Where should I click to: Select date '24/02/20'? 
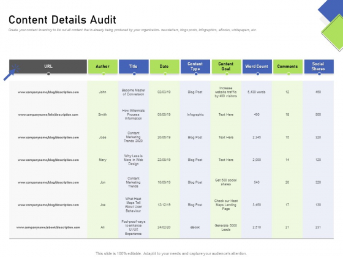(x=164, y=228)
